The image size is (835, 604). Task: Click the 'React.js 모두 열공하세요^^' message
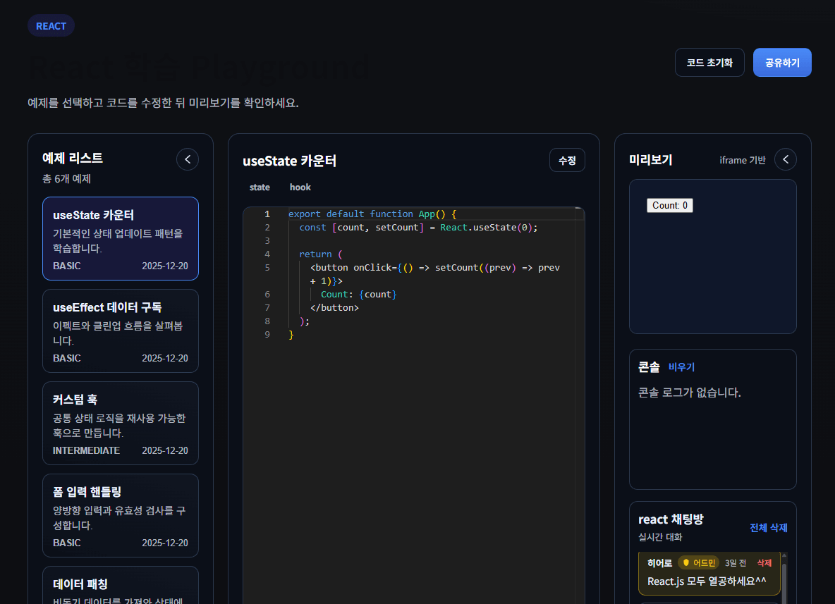click(707, 581)
